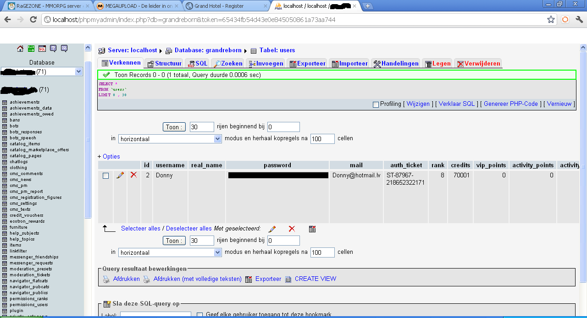This screenshot has width=587, height=318.
Task: Open the SQL query window icon in sidebar
Action: click(x=42, y=49)
